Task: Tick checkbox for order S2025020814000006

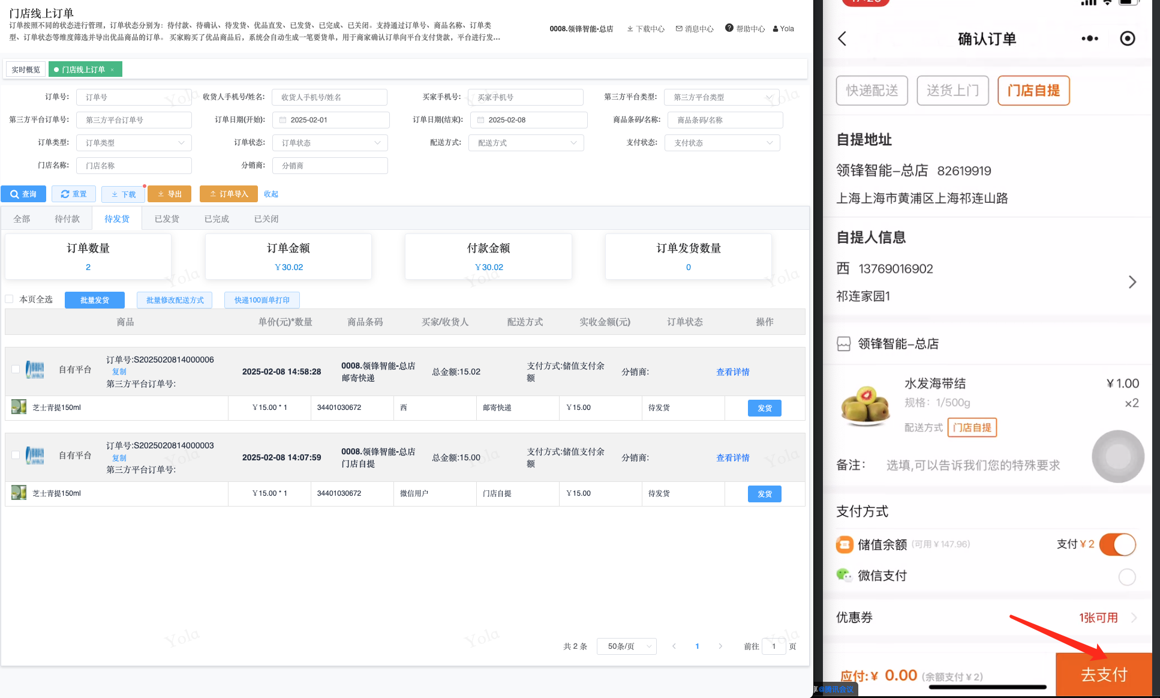Action: tap(16, 369)
